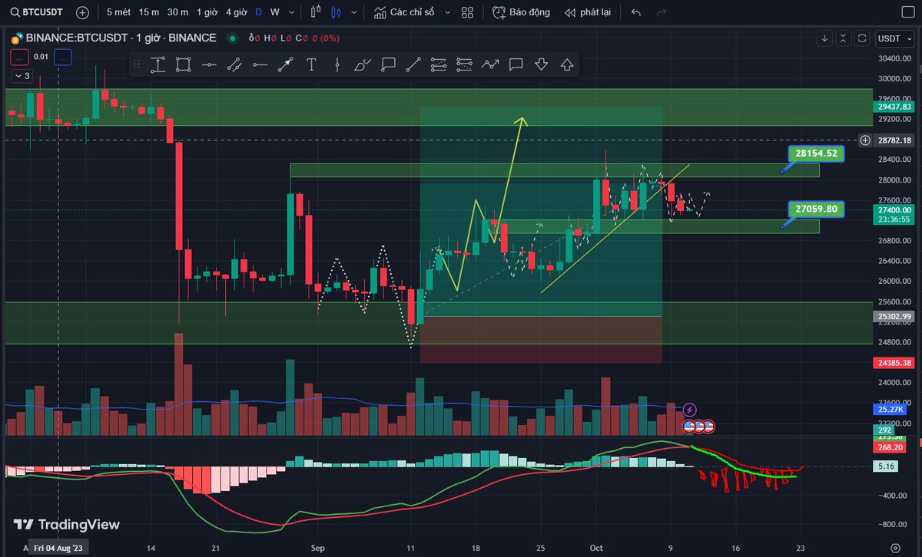
Task: Click the 24385.38 price scale tag
Action: click(x=895, y=362)
